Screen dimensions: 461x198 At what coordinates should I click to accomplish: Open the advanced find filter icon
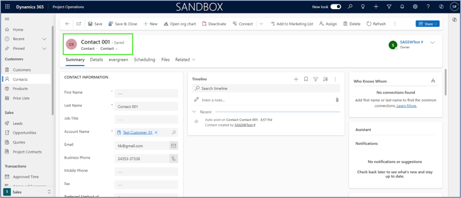(389, 7)
